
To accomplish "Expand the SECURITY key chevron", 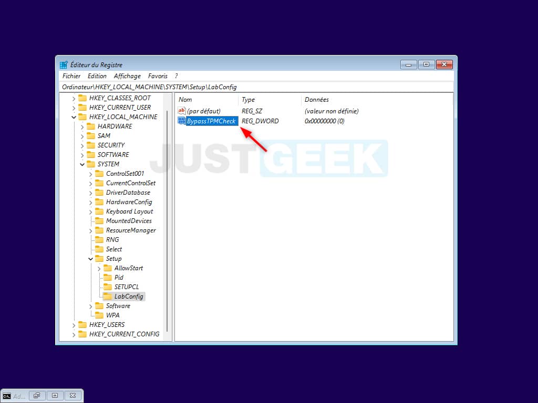I will tap(82, 146).
